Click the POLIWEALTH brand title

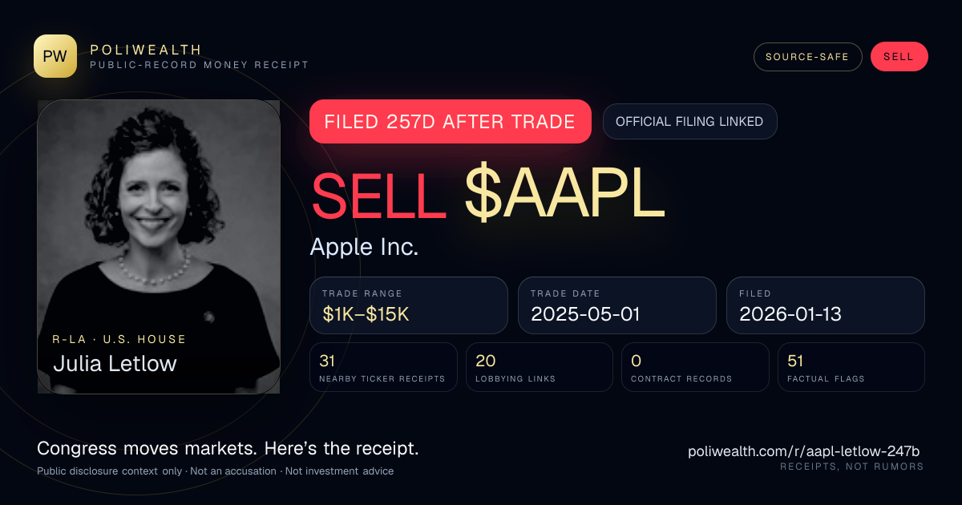(146, 50)
